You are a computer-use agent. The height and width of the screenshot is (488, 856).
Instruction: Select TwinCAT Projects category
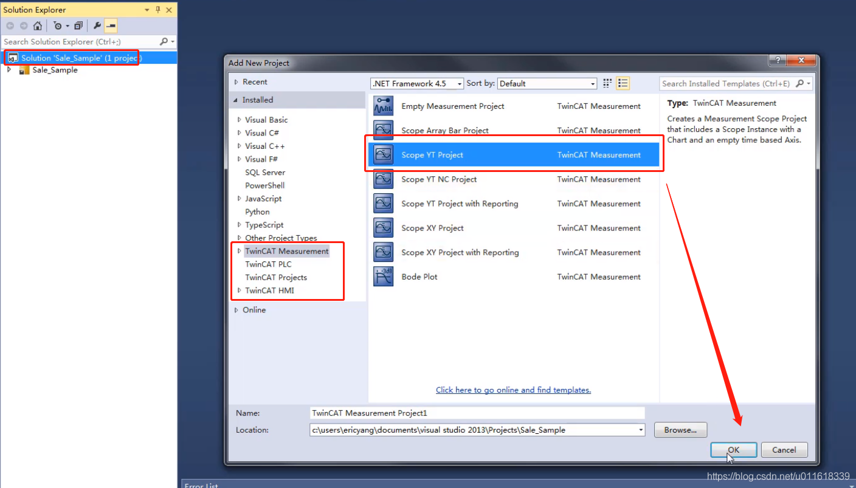pyautogui.click(x=276, y=278)
